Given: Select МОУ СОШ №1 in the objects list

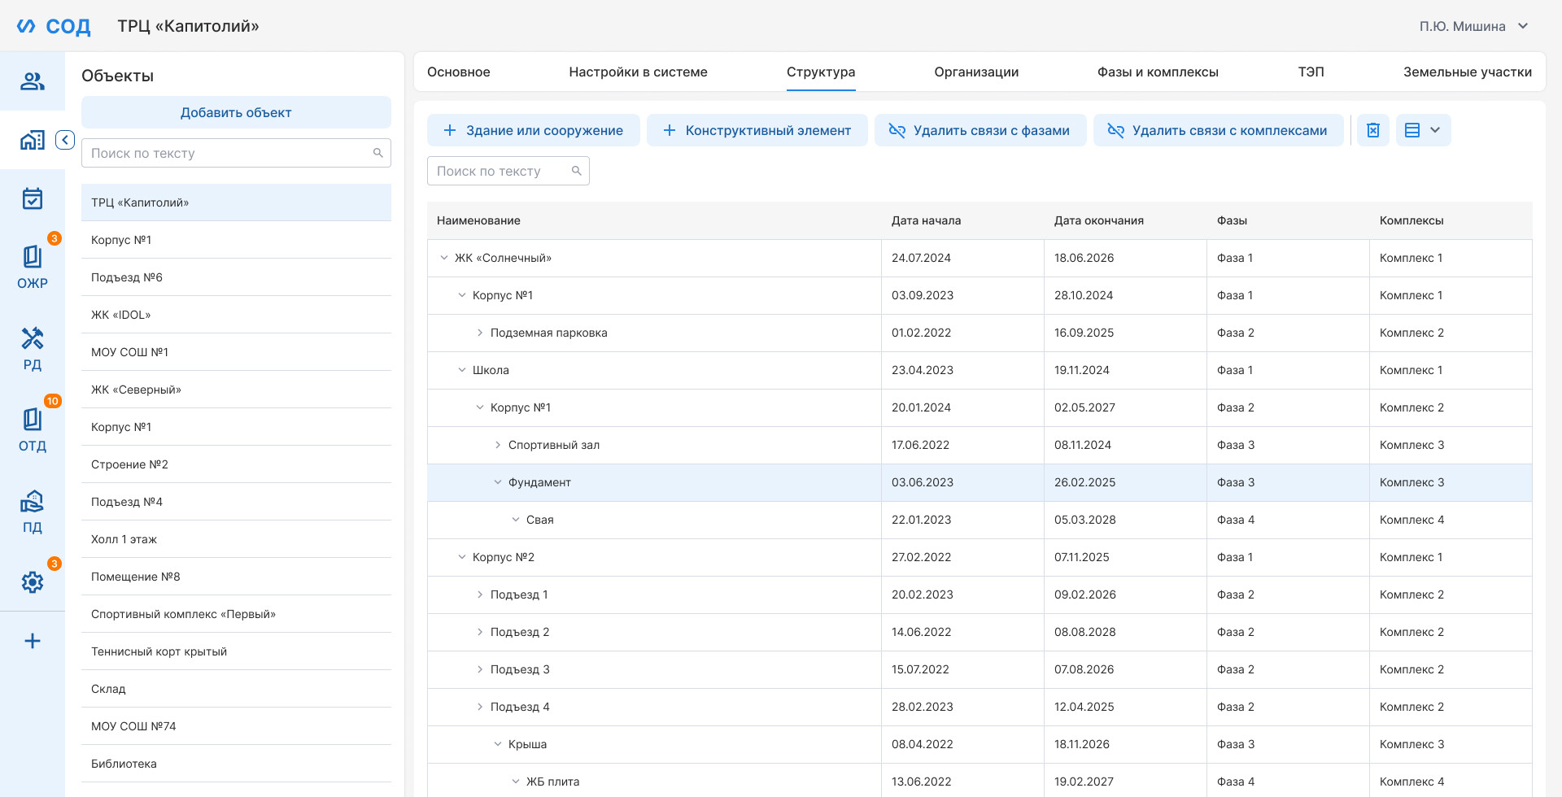Looking at the screenshot, I should tap(236, 352).
